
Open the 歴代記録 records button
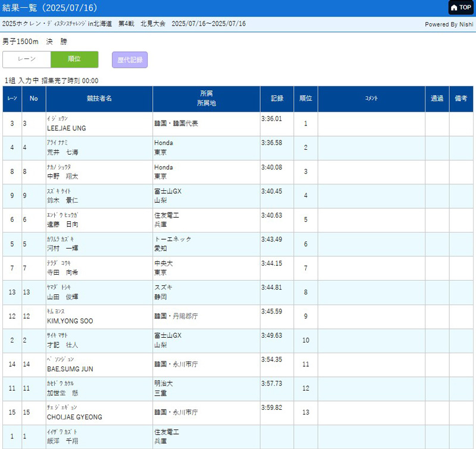pyautogui.click(x=130, y=59)
